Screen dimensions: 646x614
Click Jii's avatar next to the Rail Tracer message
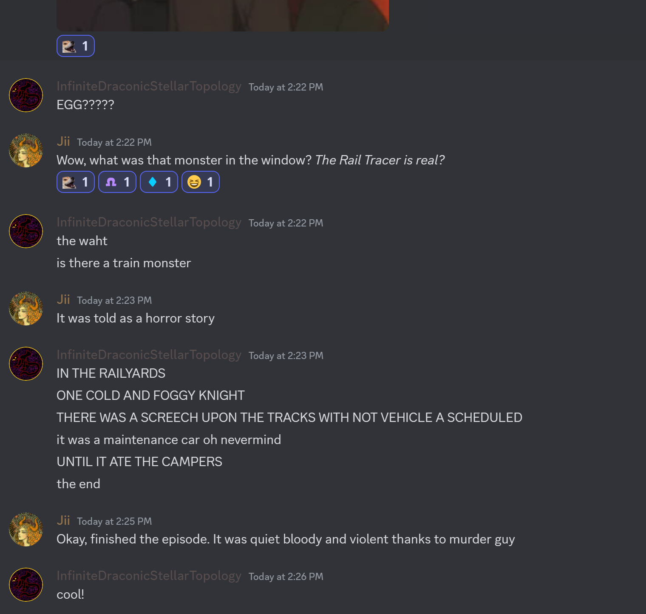(26, 150)
